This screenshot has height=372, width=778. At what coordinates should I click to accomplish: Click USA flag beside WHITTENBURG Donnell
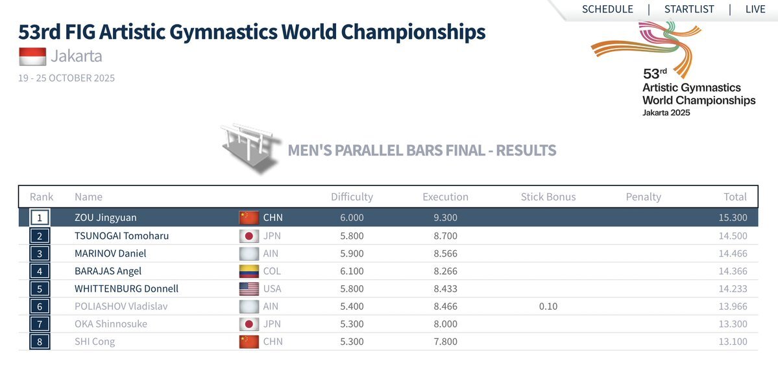point(249,288)
